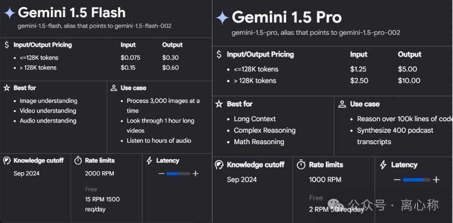Click the Gemini 1.5 Flash latency slider bar
The height and width of the screenshot is (223, 453).
(179, 174)
